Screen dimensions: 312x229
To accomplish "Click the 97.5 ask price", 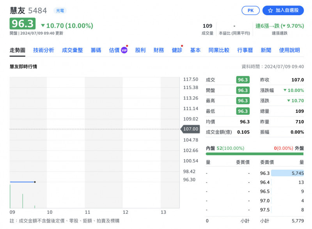I will [265, 210].
